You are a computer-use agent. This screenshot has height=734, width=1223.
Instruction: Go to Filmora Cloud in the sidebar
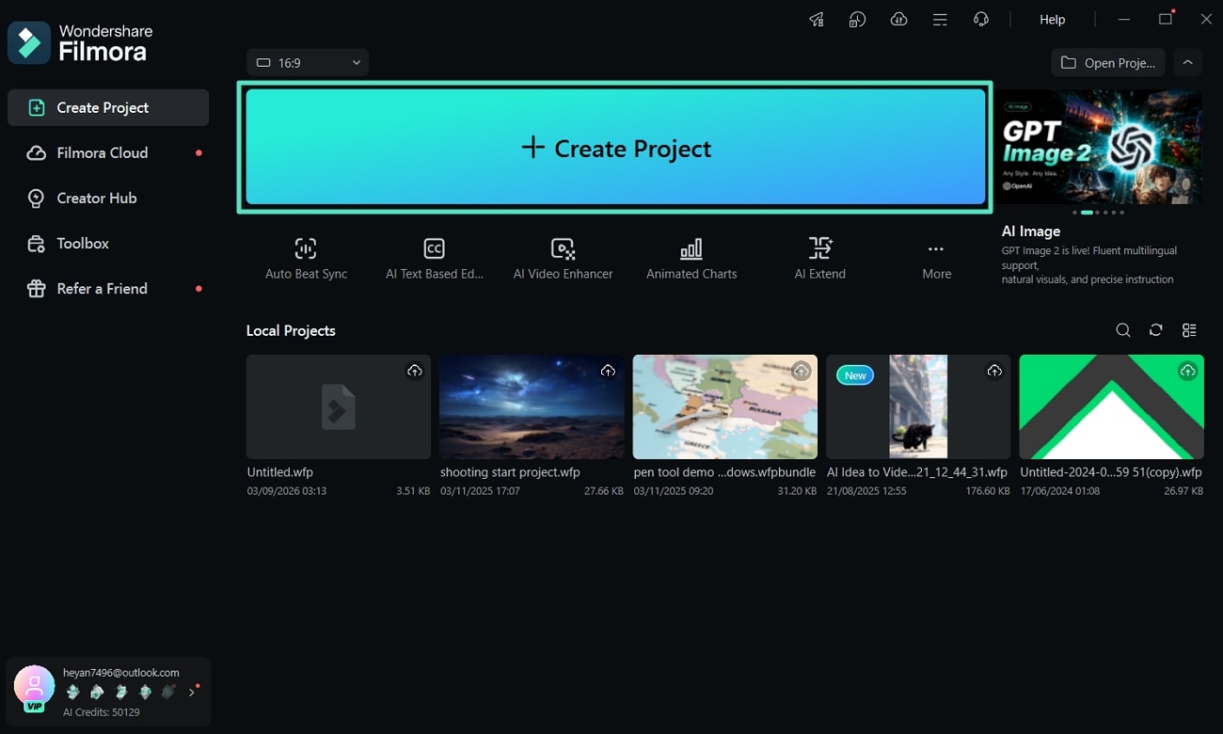click(x=108, y=152)
